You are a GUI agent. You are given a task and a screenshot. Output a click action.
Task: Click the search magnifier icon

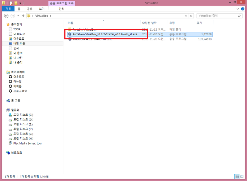pos(239,16)
